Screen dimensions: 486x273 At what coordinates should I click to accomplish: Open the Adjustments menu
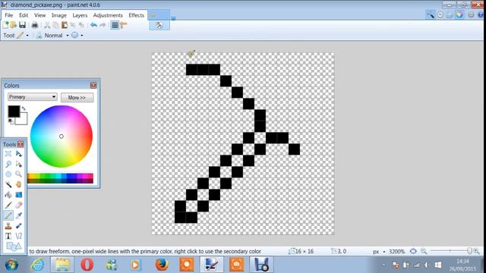pyautogui.click(x=108, y=15)
